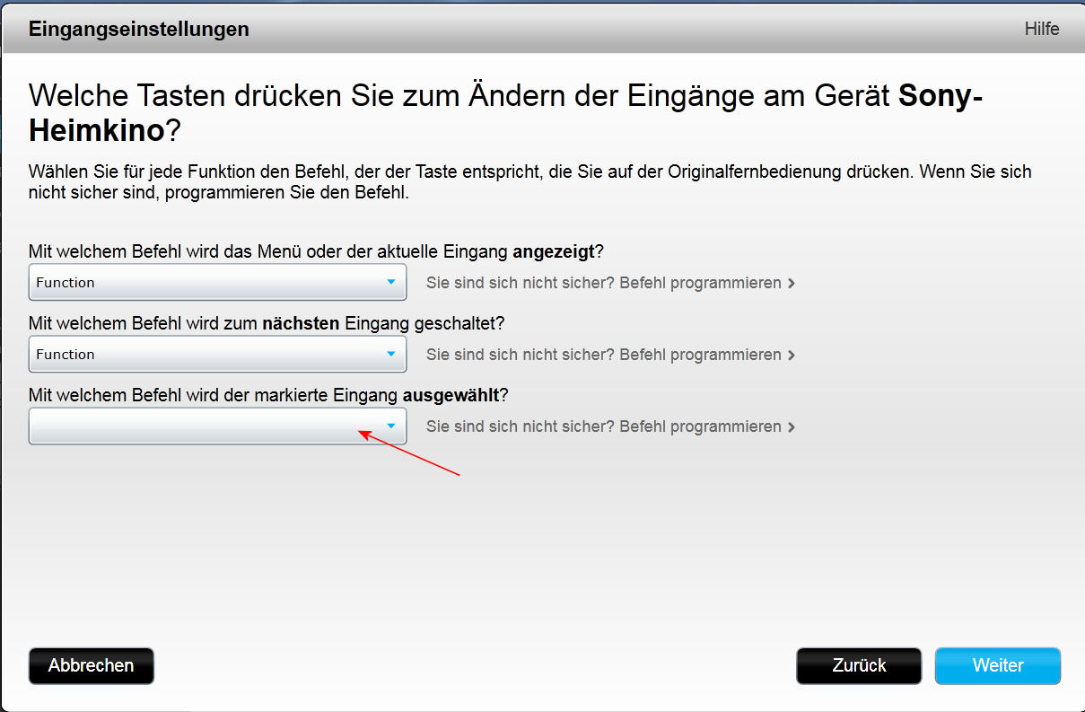The width and height of the screenshot is (1085, 712).
Task: Click the chevron after the third 'Befehl programmieren' link
Action: (791, 426)
